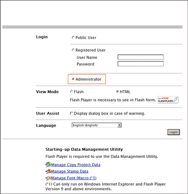This screenshot has height=194, width=188.
Task: Open Manage Stamp Data link
Action: 70,171
